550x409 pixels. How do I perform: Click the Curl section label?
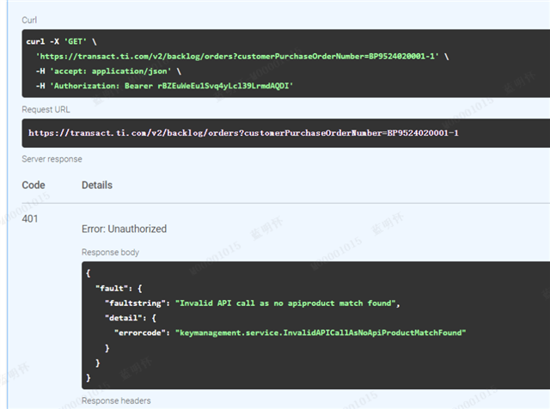[x=29, y=19]
